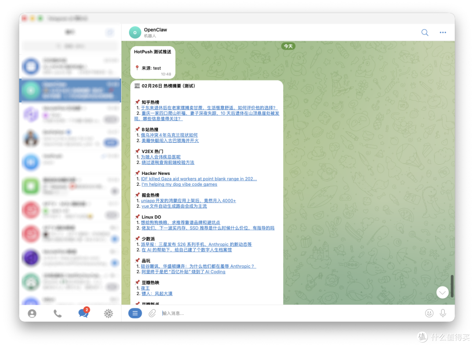The height and width of the screenshot is (347, 474).
Task: Click the 豆瓣热映 section heading
Action: click(x=150, y=282)
